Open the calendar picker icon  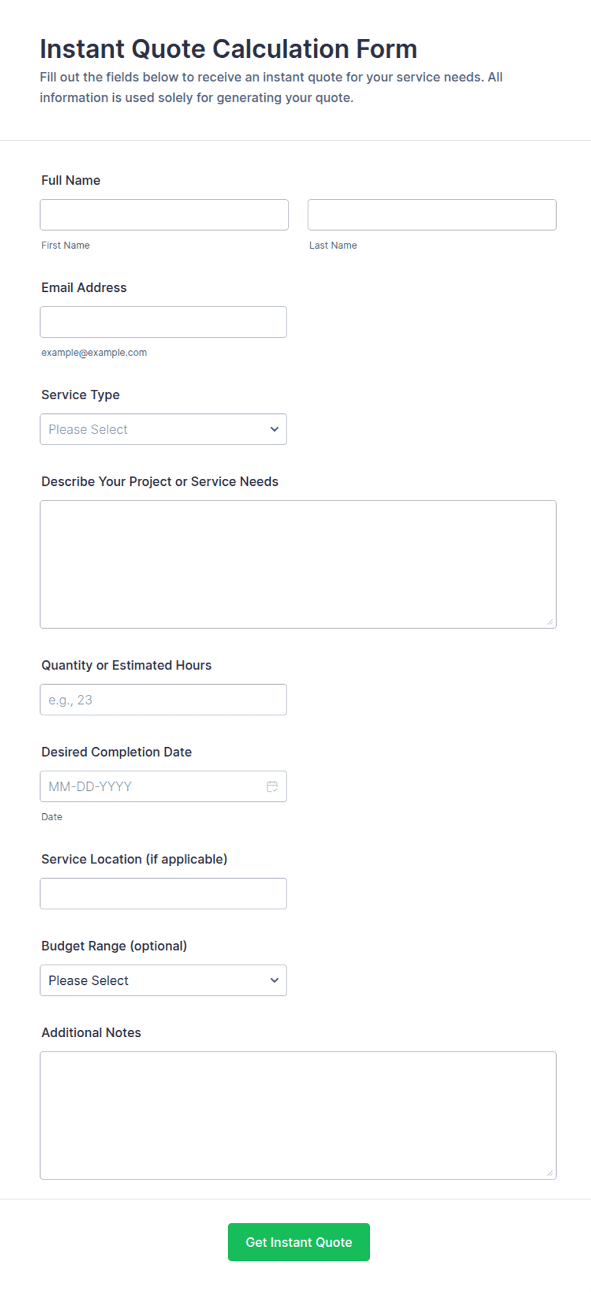(x=272, y=787)
